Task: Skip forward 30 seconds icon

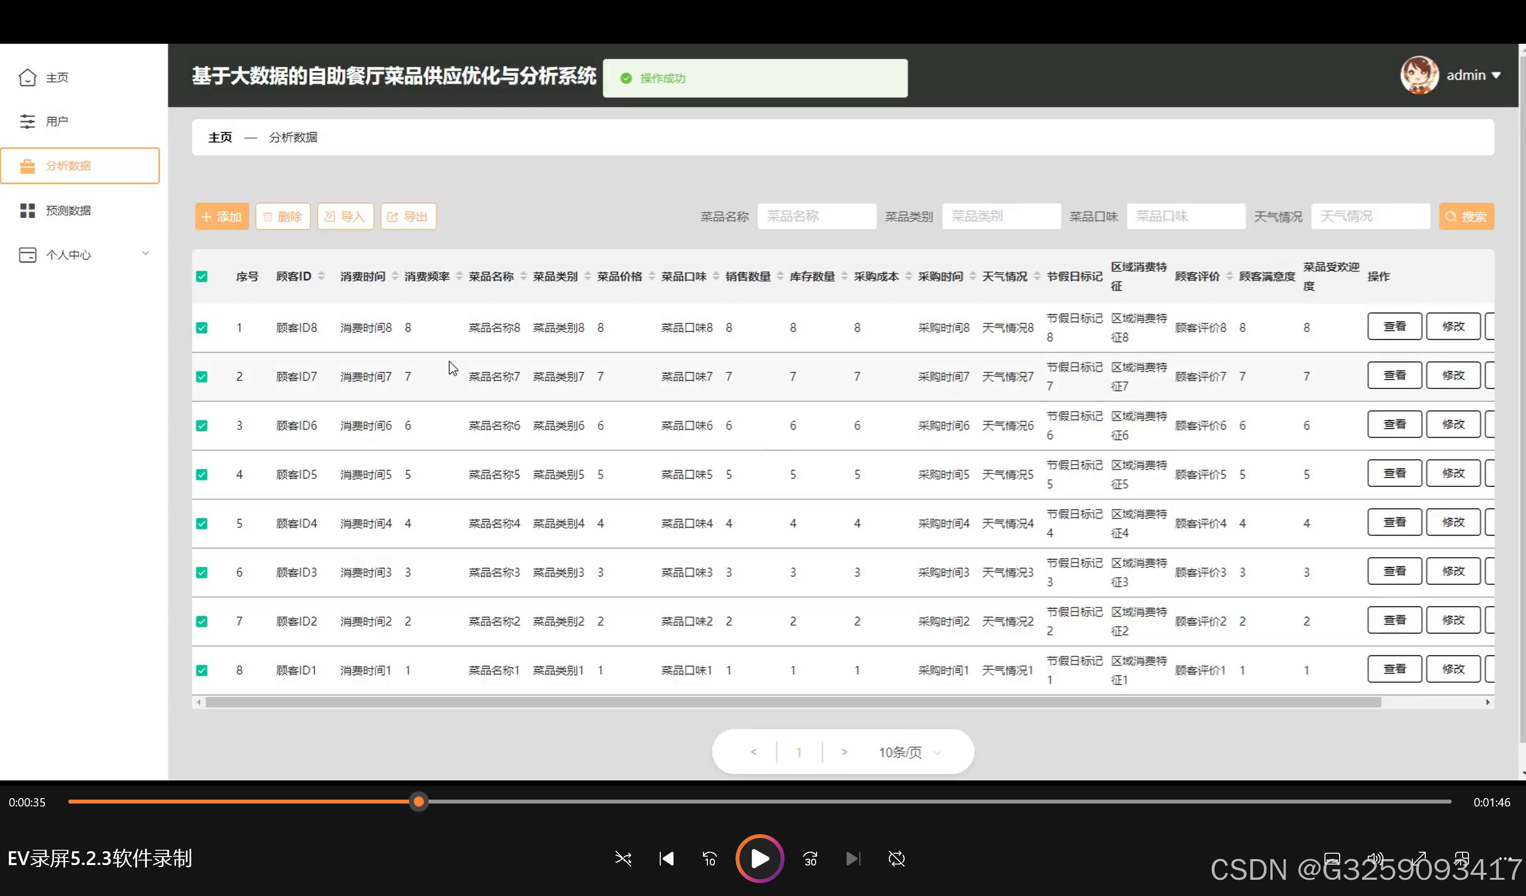Action: coord(810,859)
